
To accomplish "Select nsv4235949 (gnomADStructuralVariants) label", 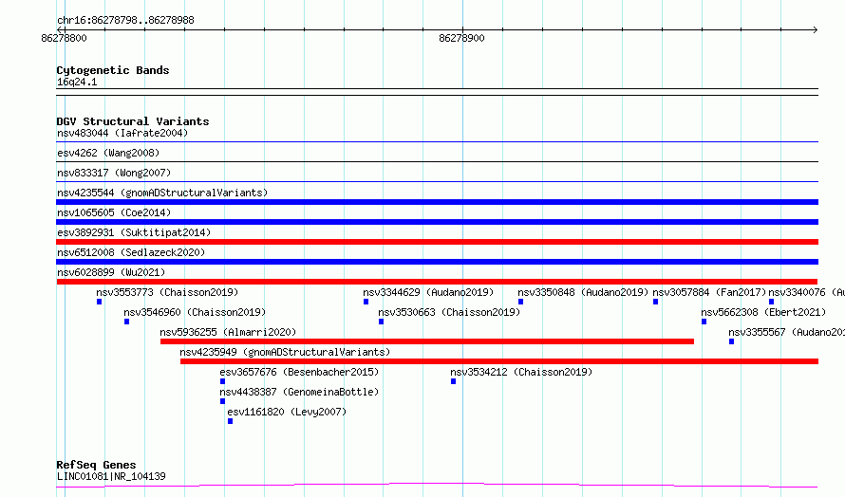I will tap(285, 352).
